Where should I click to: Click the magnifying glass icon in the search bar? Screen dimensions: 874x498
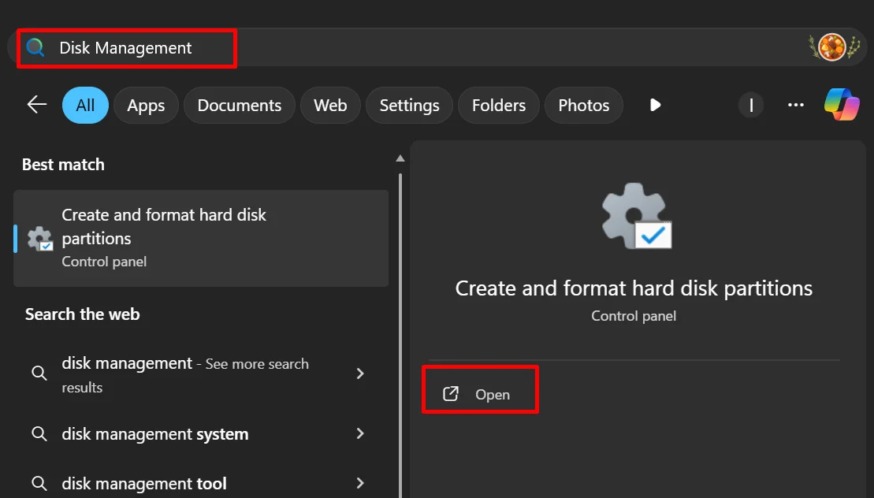click(x=33, y=47)
